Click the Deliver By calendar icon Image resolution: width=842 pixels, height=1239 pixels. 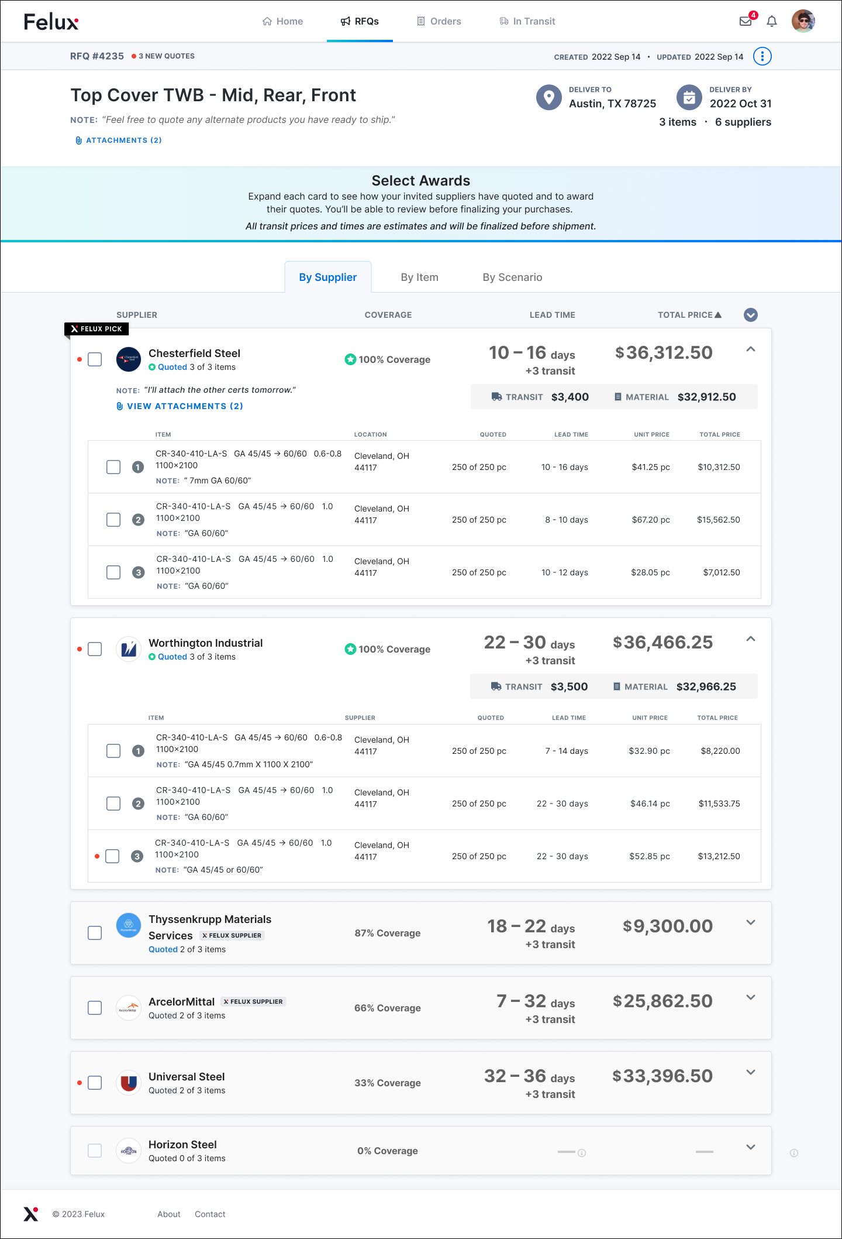pos(689,97)
